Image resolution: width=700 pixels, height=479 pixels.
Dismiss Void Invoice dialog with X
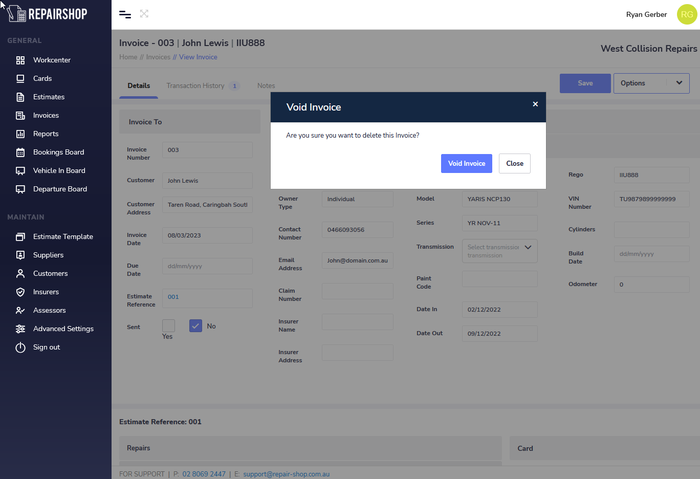535,104
